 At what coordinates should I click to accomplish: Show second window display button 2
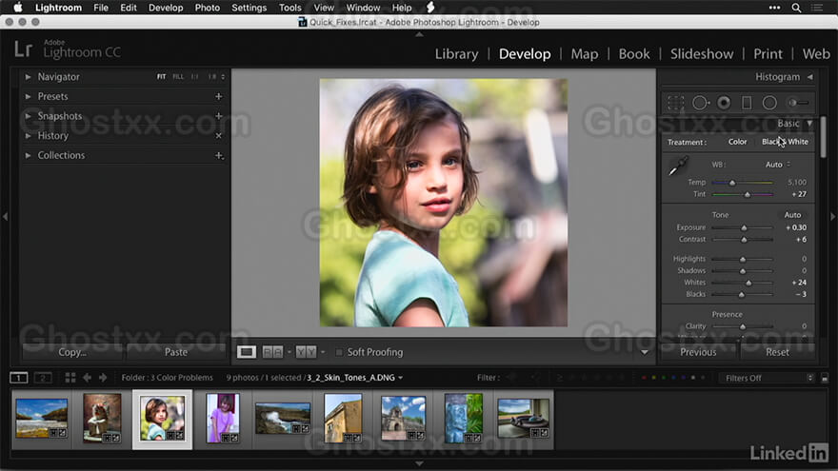click(x=43, y=378)
